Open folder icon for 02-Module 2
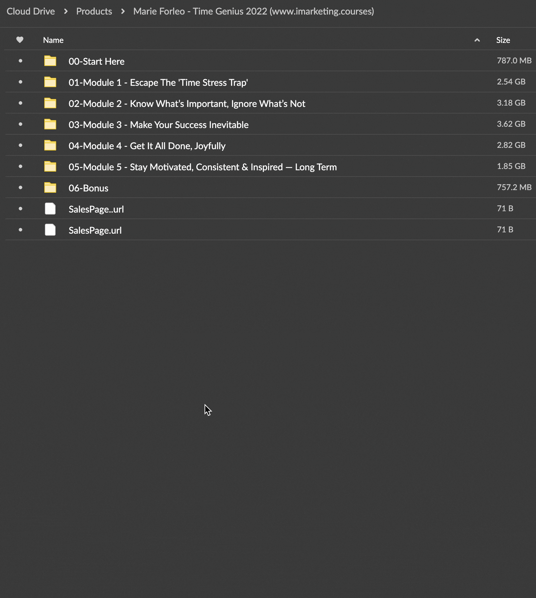Screen dimensions: 536x598 pyautogui.click(x=50, y=103)
